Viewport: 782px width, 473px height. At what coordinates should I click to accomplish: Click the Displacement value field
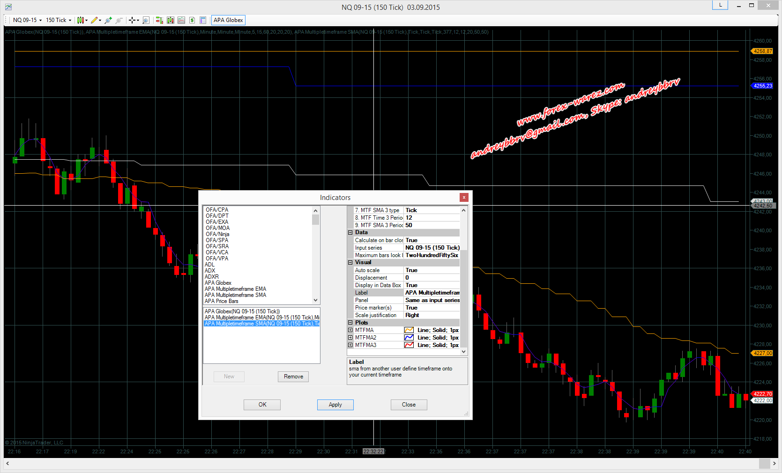click(431, 278)
